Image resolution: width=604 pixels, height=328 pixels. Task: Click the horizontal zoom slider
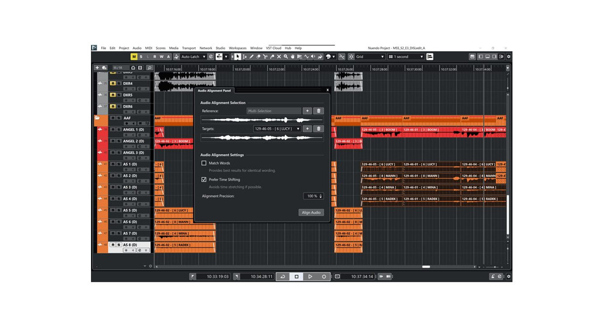(492, 267)
